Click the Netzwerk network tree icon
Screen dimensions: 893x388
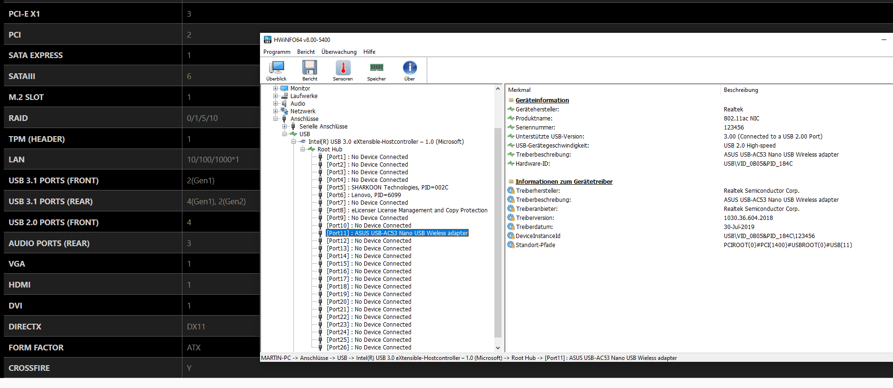coord(284,111)
